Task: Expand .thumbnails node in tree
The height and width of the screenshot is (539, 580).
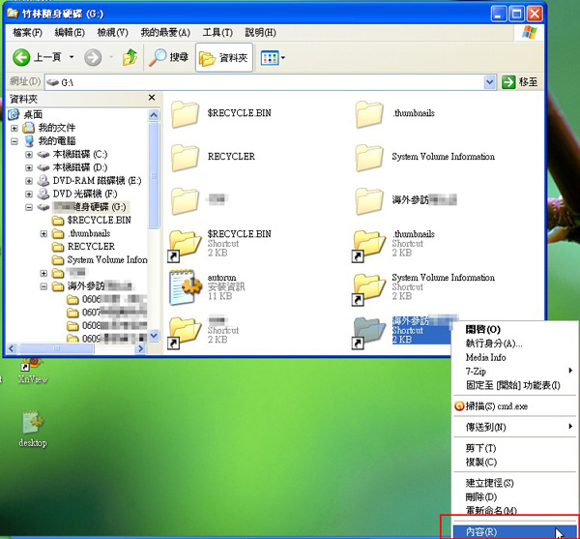Action: [x=43, y=234]
